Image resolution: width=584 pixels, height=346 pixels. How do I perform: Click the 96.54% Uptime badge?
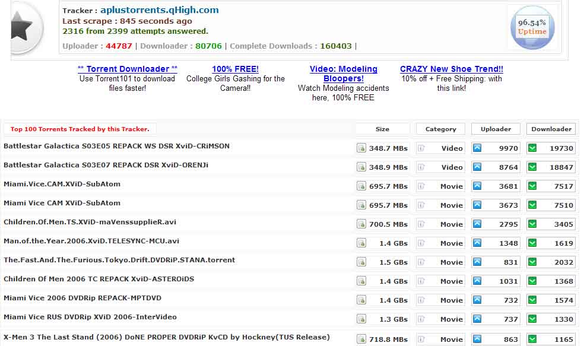coord(532,27)
